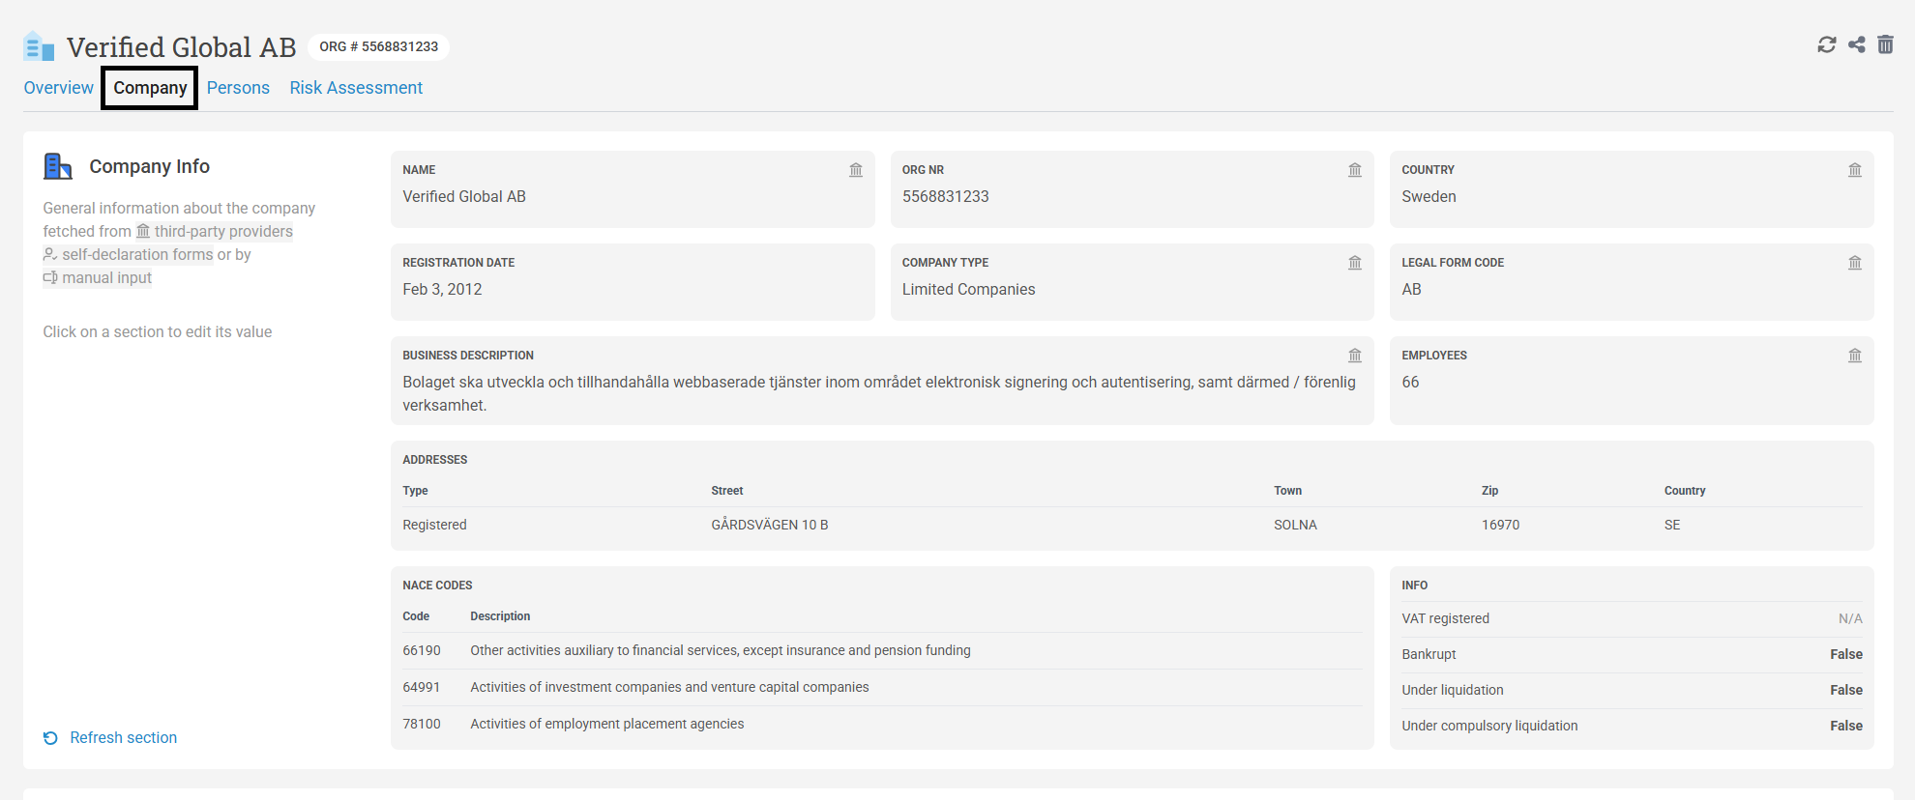Open the Overview tab
The width and height of the screenshot is (1915, 800).
[59, 88]
